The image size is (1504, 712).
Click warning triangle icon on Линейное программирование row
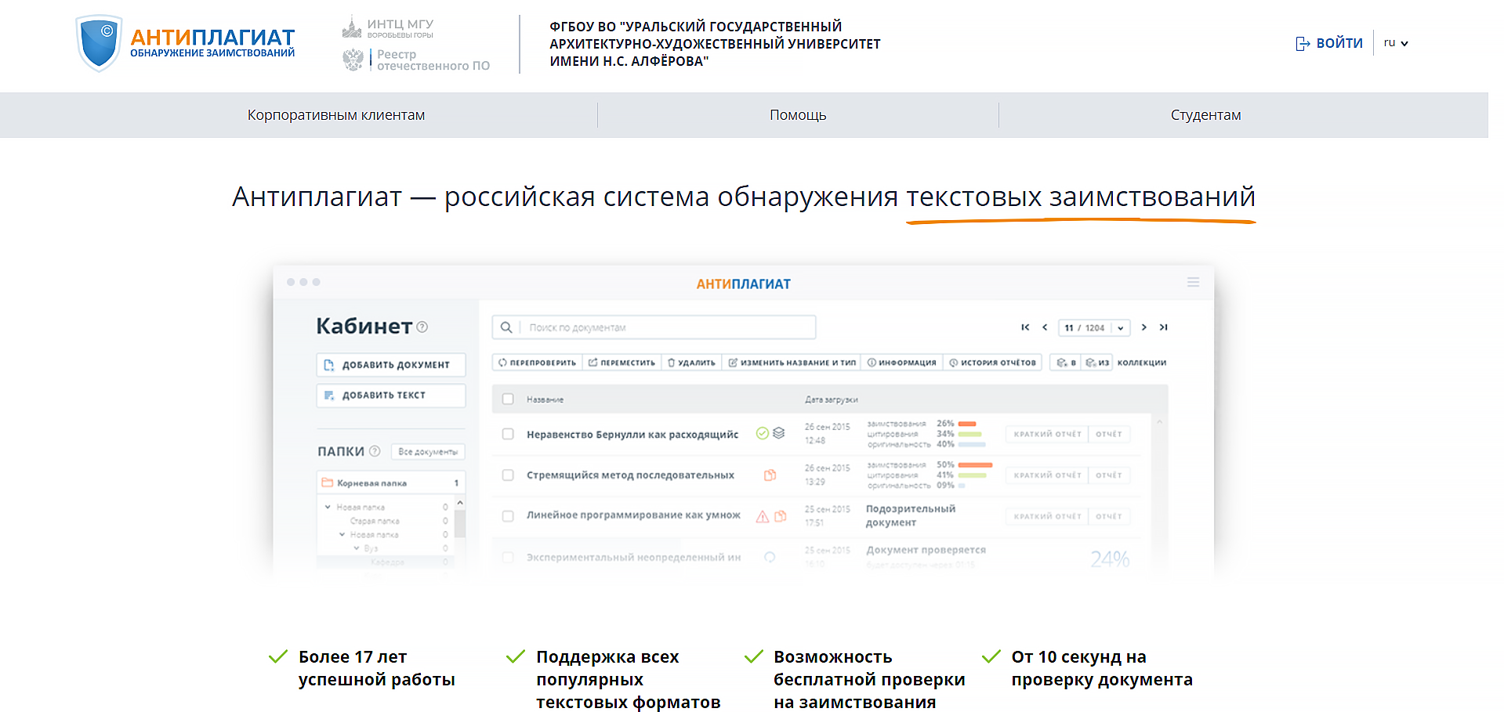762,516
